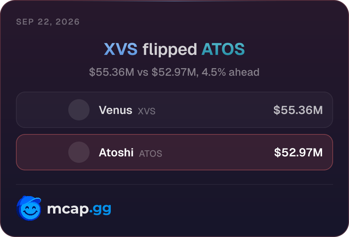Screen dimensions: 349x237
Task: Click the $52.97M market cap in Atoshi row
Action: [299, 152]
